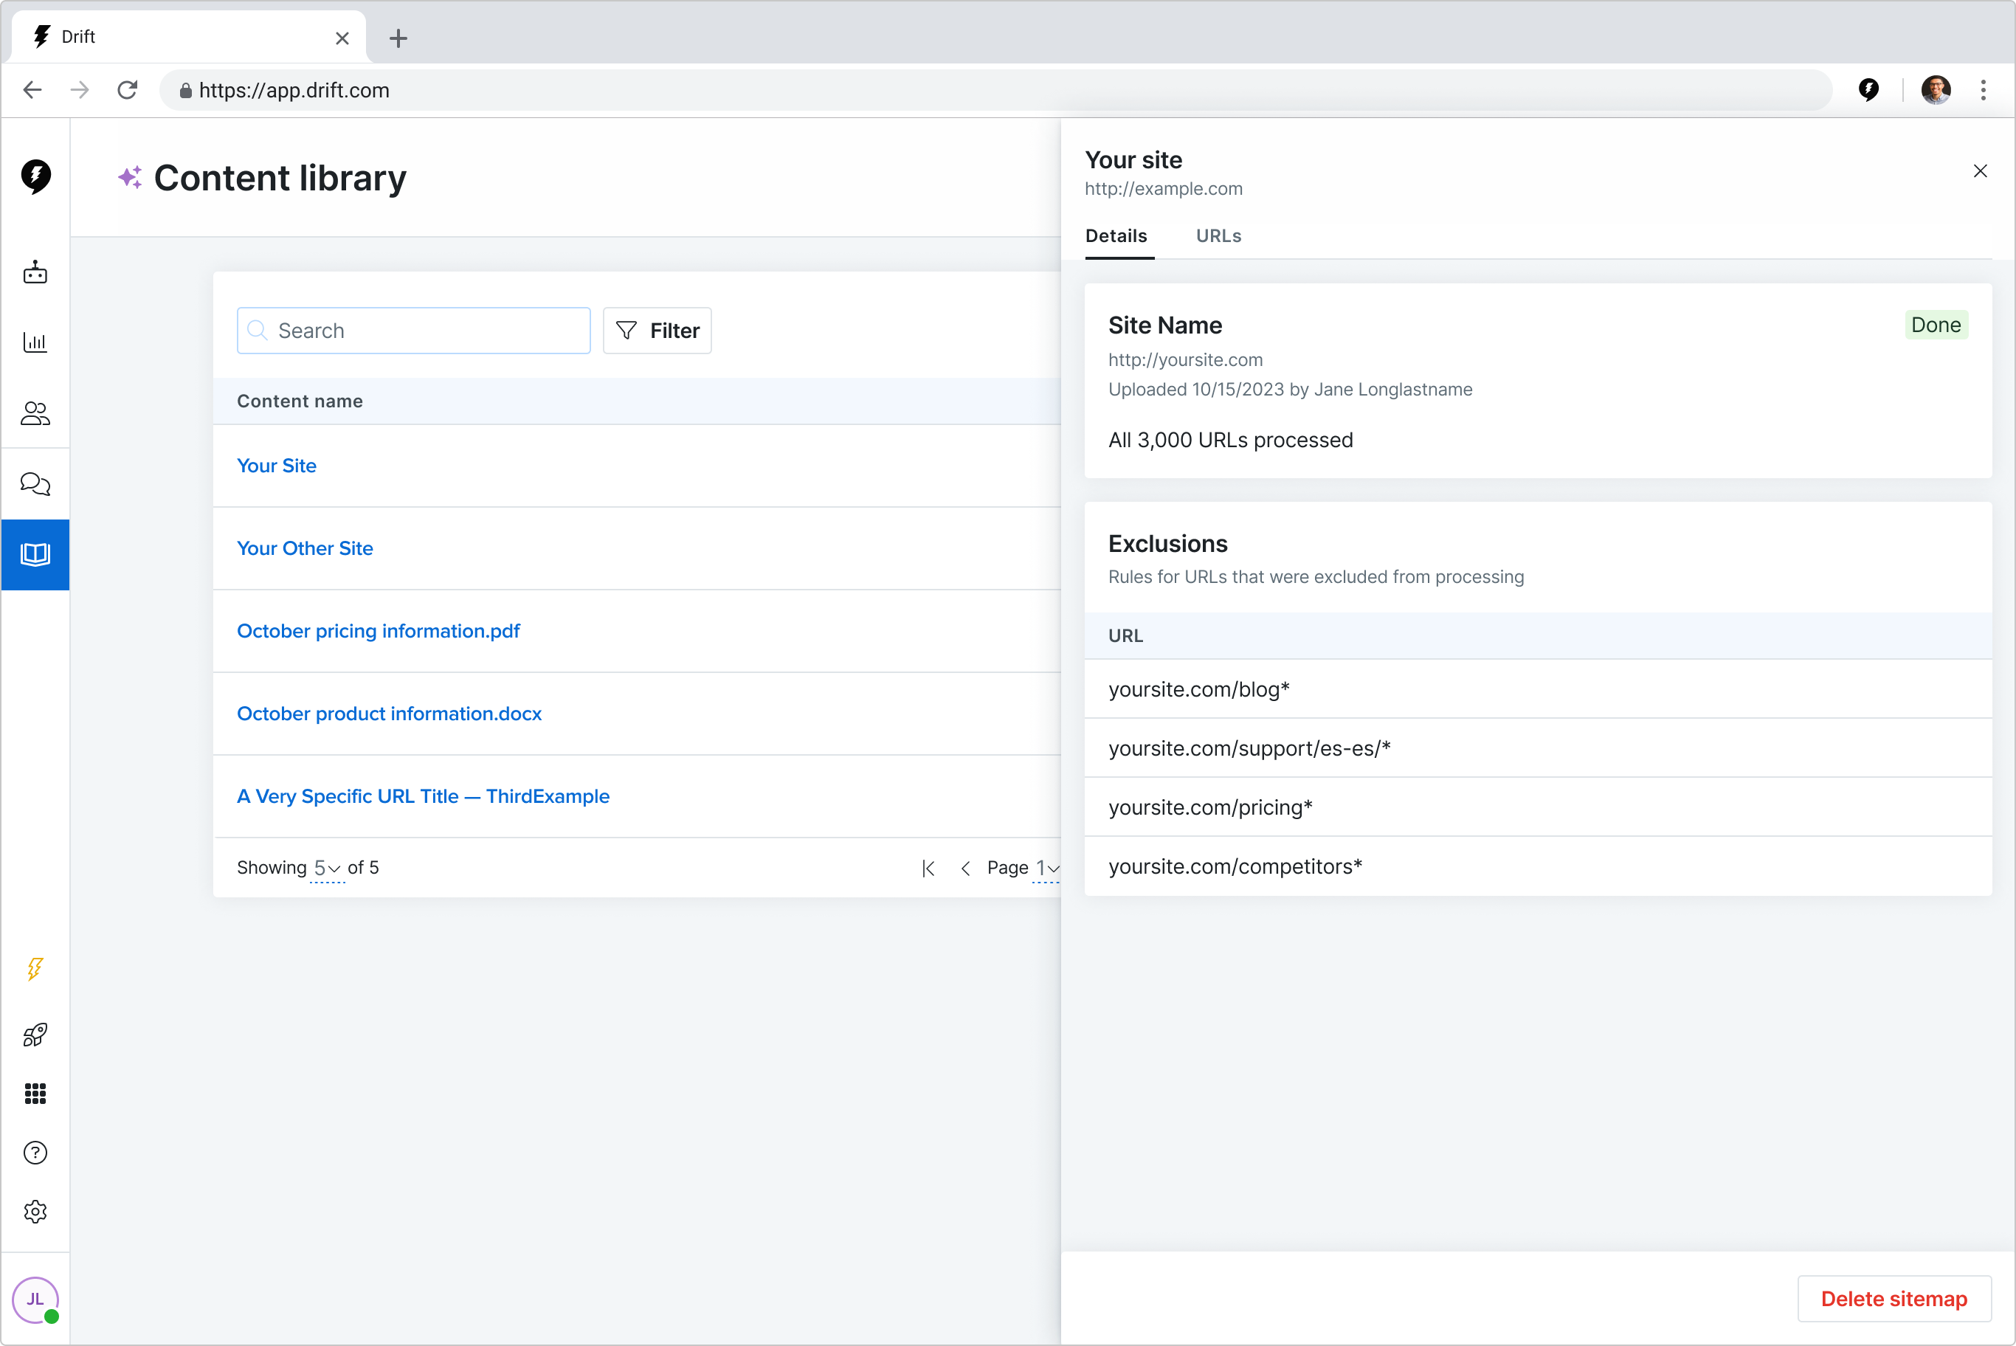The image size is (2016, 1346).
Task: Open the contacts people icon in sidebar
Action: pos(35,414)
